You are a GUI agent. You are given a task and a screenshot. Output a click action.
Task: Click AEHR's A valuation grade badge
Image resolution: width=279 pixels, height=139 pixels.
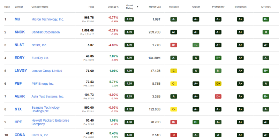(x=174, y=96)
